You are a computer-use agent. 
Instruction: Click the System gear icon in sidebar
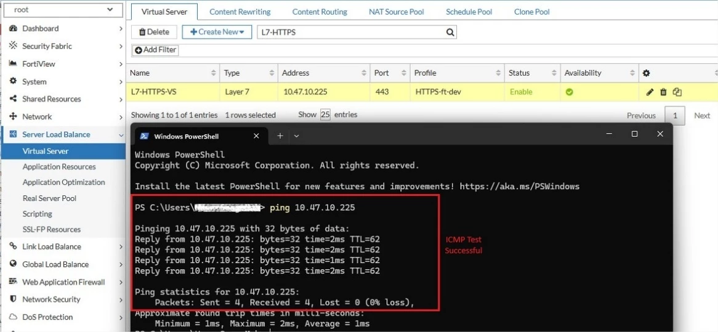click(14, 81)
